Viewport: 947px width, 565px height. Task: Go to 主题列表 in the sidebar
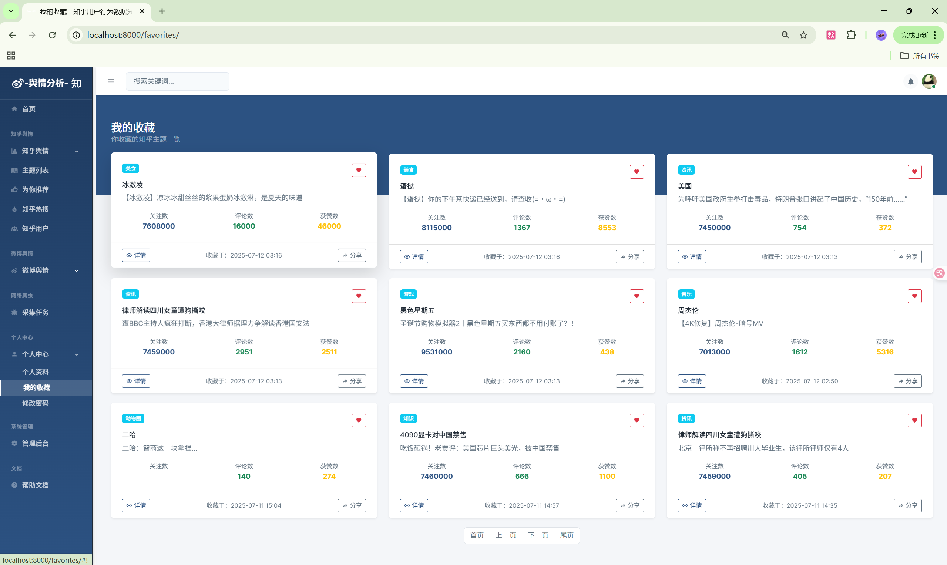35,170
